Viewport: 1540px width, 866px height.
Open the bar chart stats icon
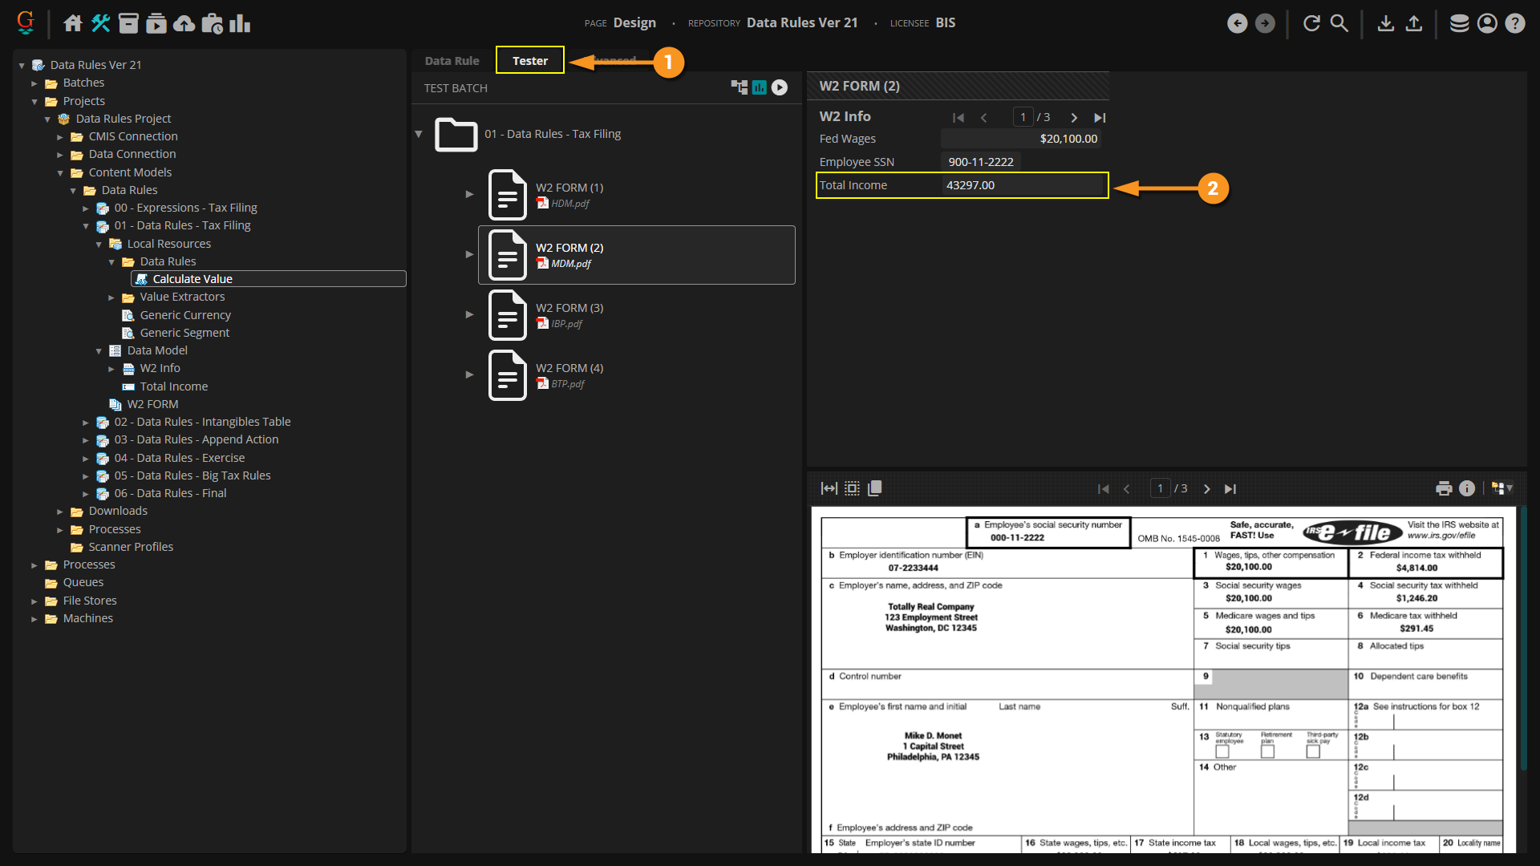[x=239, y=23]
